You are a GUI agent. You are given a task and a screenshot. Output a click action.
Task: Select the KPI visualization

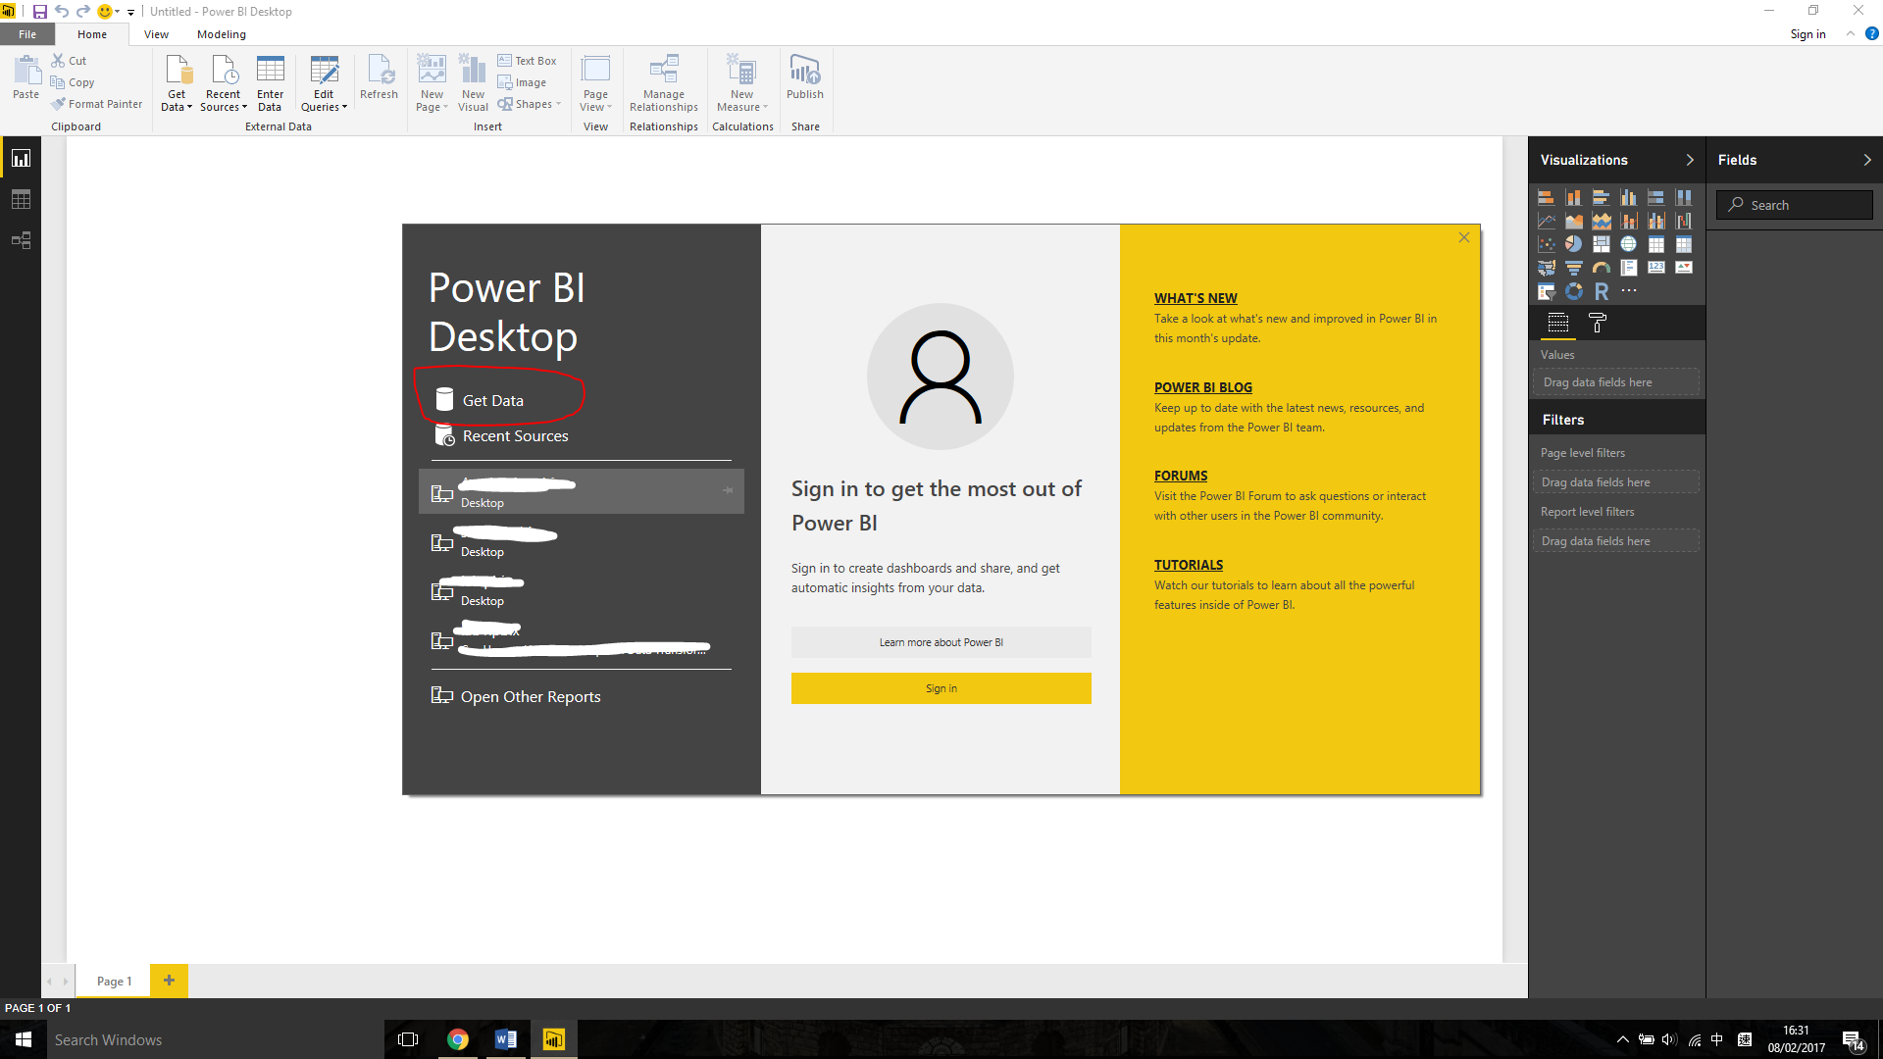(1683, 268)
